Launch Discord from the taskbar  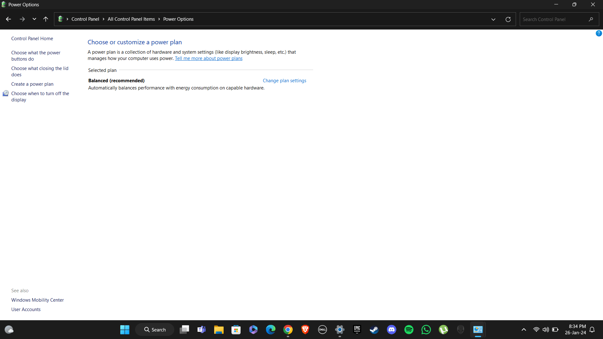[x=391, y=330]
